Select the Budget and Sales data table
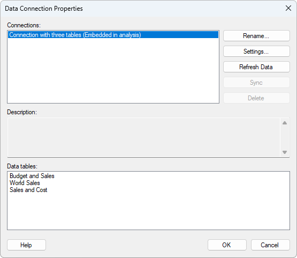The image size is (297, 258). pos(32,176)
